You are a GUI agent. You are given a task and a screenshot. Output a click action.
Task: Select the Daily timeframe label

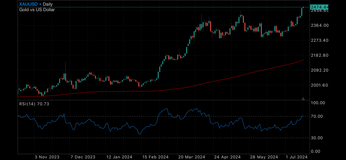48,4
